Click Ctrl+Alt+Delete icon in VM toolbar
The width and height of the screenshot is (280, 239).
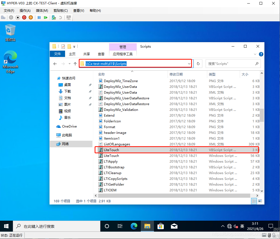click(x=3, y=17)
